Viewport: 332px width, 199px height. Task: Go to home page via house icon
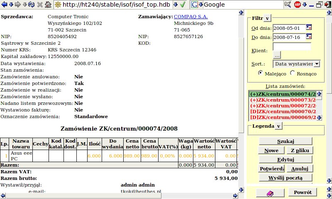(x=48, y=5)
